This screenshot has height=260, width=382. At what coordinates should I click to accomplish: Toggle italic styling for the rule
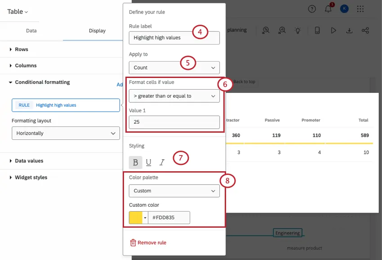click(x=162, y=162)
